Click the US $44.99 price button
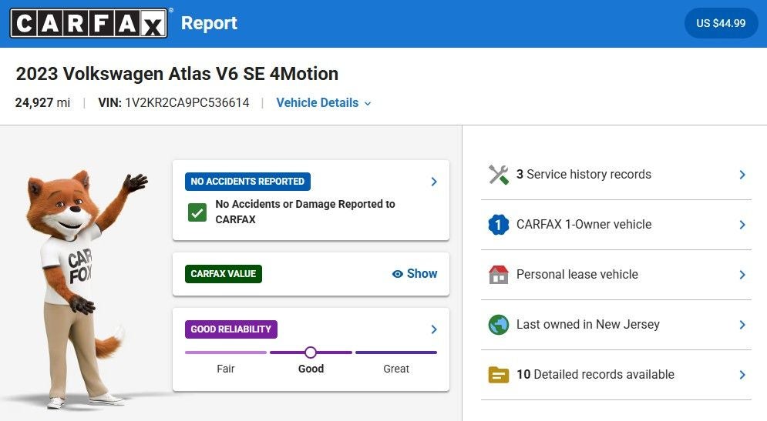The width and height of the screenshot is (767, 421). (721, 23)
